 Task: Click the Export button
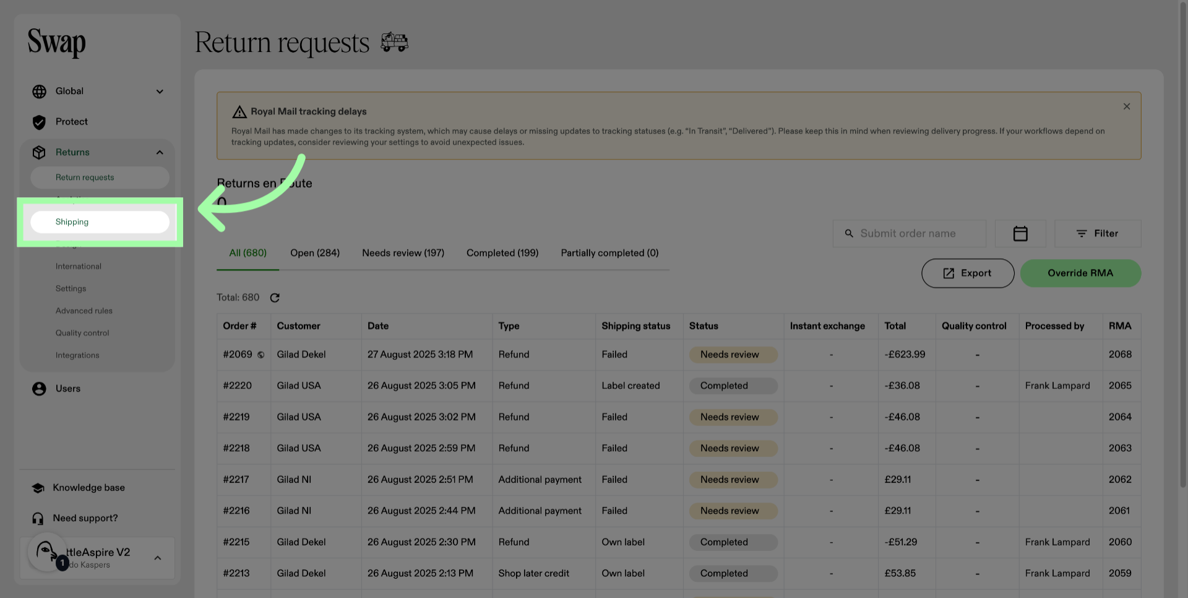pyautogui.click(x=968, y=273)
